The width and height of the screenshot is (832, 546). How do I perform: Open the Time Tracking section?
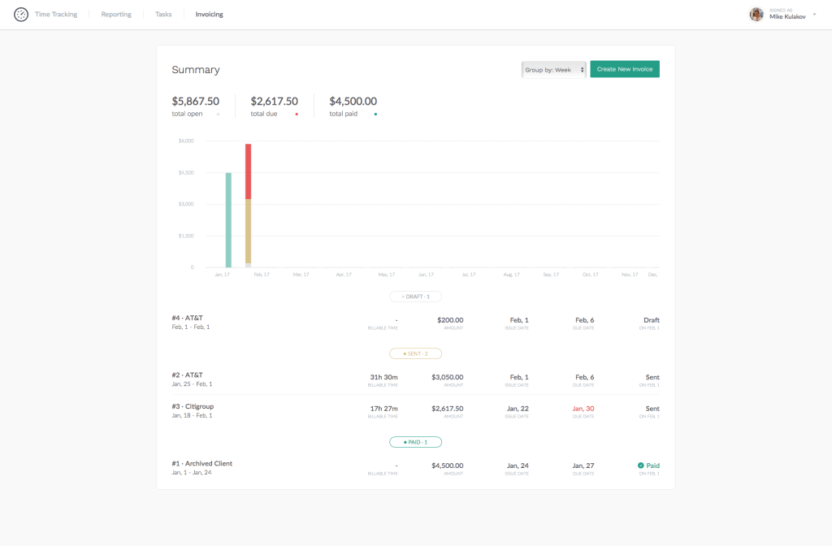click(54, 14)
